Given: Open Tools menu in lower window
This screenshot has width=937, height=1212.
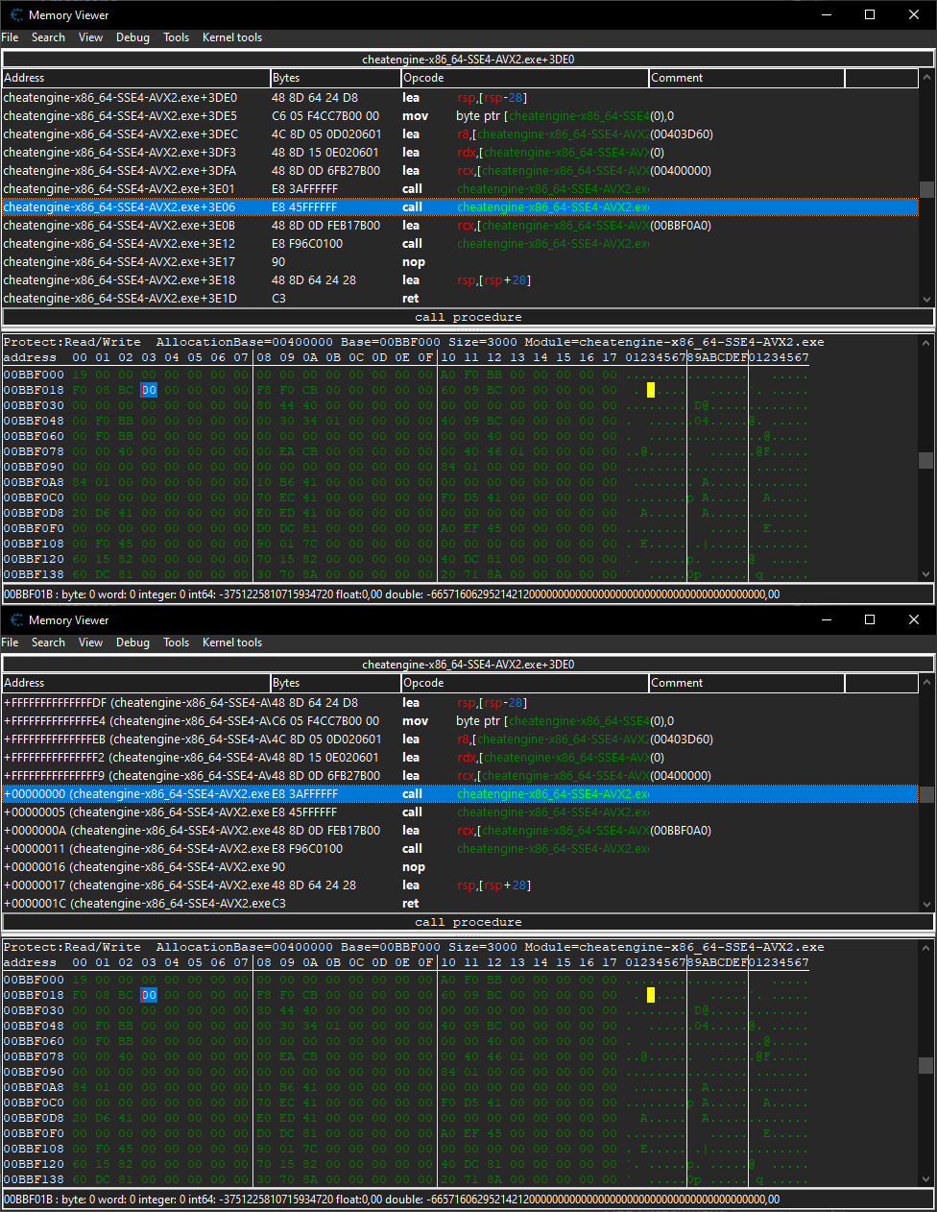Looking at the screenshot, I should coord(176,642).
